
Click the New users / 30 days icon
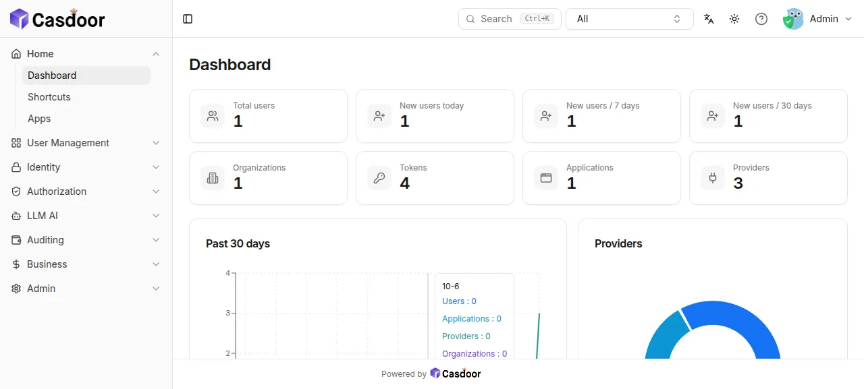coord(713,116)
